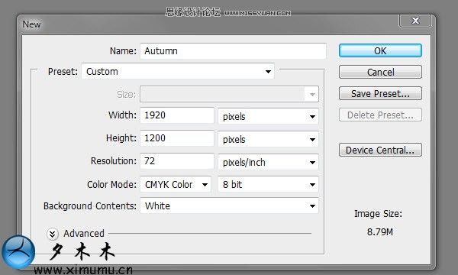This screenshot has width=458, height=275.
Task: Click the Resolution label
Action: coord(113,161)
